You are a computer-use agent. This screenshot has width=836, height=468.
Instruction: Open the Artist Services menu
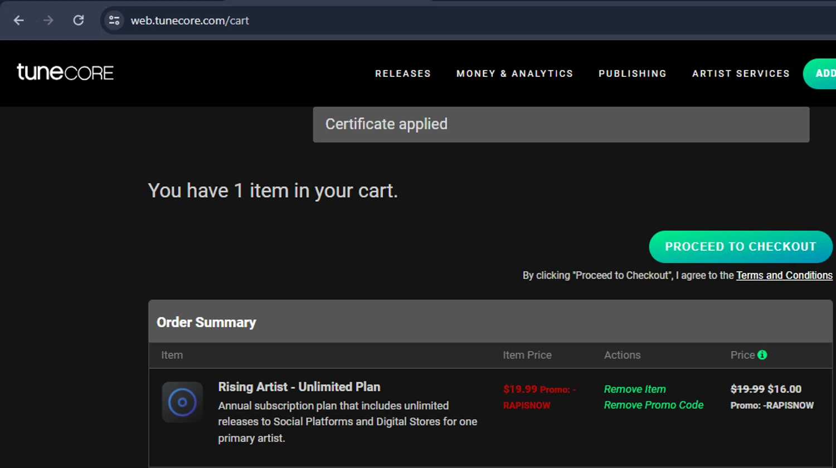coord(741,74)
